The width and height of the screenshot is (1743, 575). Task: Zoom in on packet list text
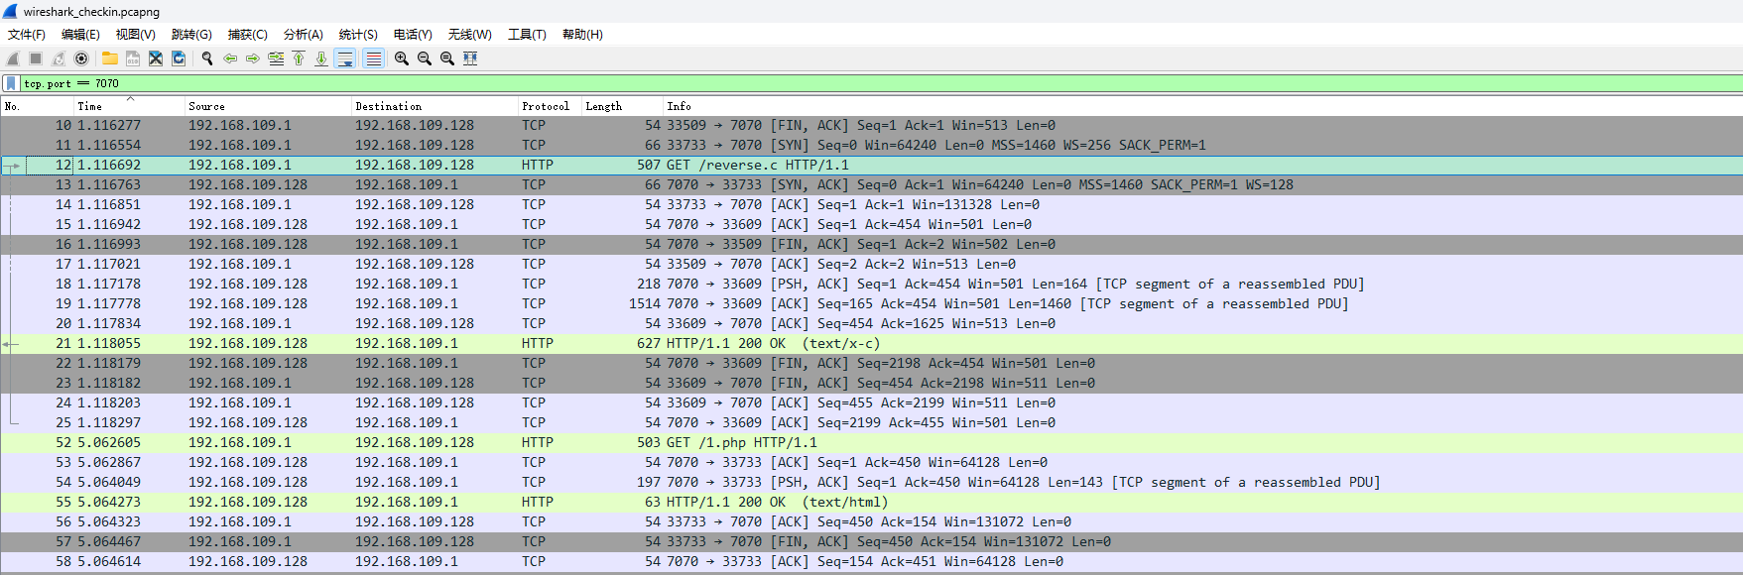click(402, 58)
